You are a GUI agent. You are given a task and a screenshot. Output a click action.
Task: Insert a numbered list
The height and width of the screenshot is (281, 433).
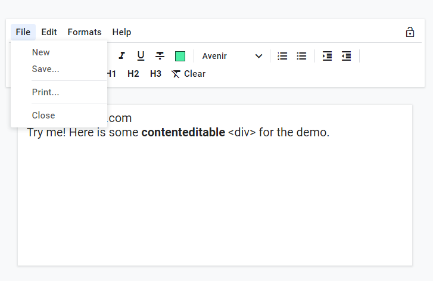tap(282, 56)
